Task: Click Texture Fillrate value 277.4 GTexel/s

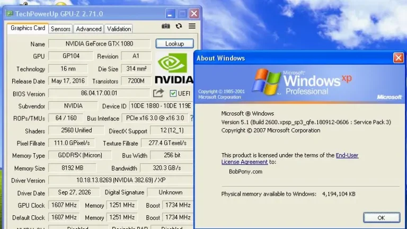Action: (167, 143)
